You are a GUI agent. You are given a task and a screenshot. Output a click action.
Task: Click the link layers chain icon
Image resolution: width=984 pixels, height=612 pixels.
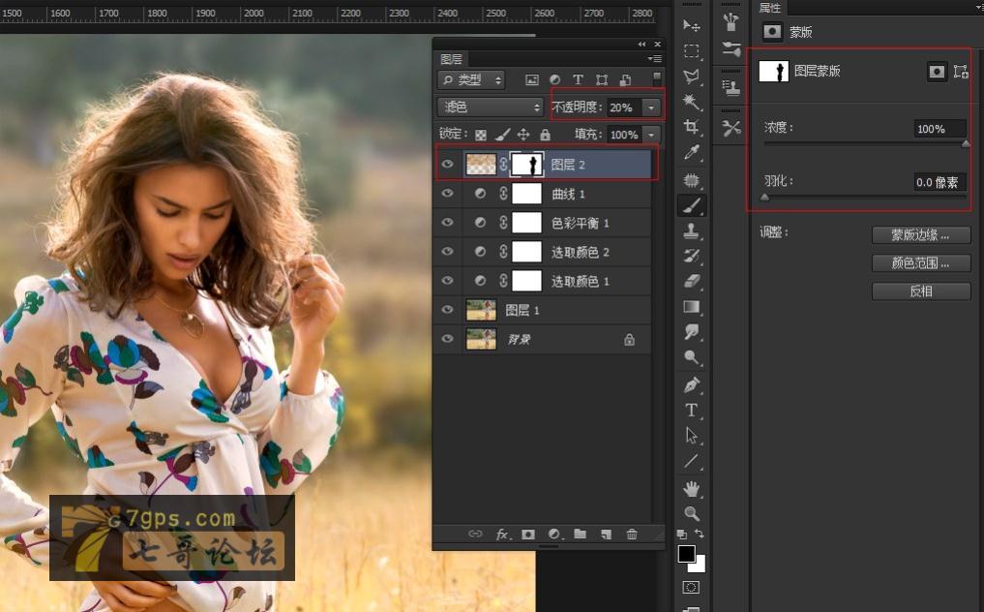pyautogui.click(x=475, y=535)
